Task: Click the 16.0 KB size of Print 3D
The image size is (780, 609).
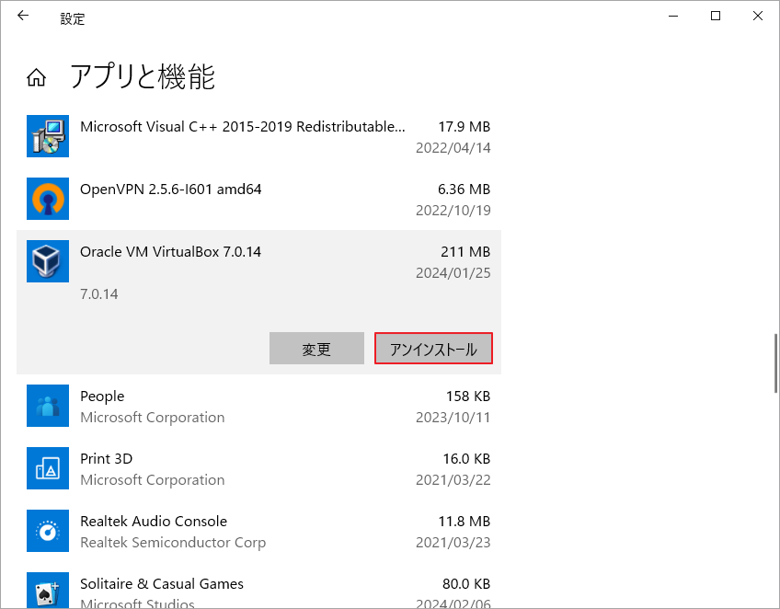Action: coord(466,459)
